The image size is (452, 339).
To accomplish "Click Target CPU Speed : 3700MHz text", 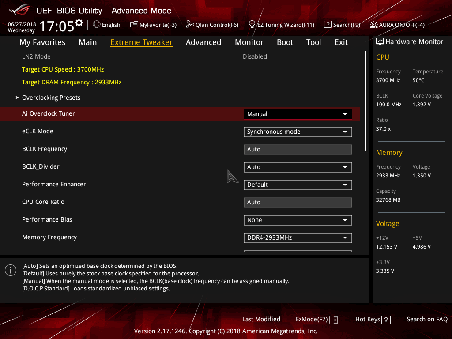I will [63, 69].
